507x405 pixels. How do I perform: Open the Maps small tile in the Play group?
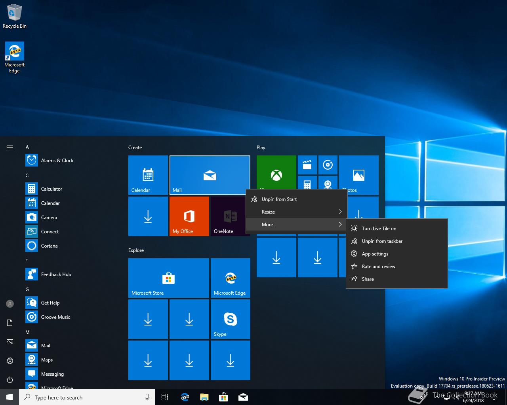click(x=328, y=183)
